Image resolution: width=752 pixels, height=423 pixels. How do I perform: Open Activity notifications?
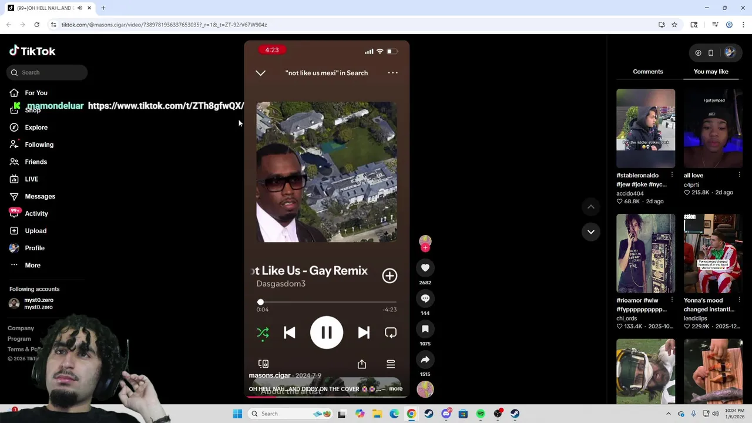[x=36, y=214]
